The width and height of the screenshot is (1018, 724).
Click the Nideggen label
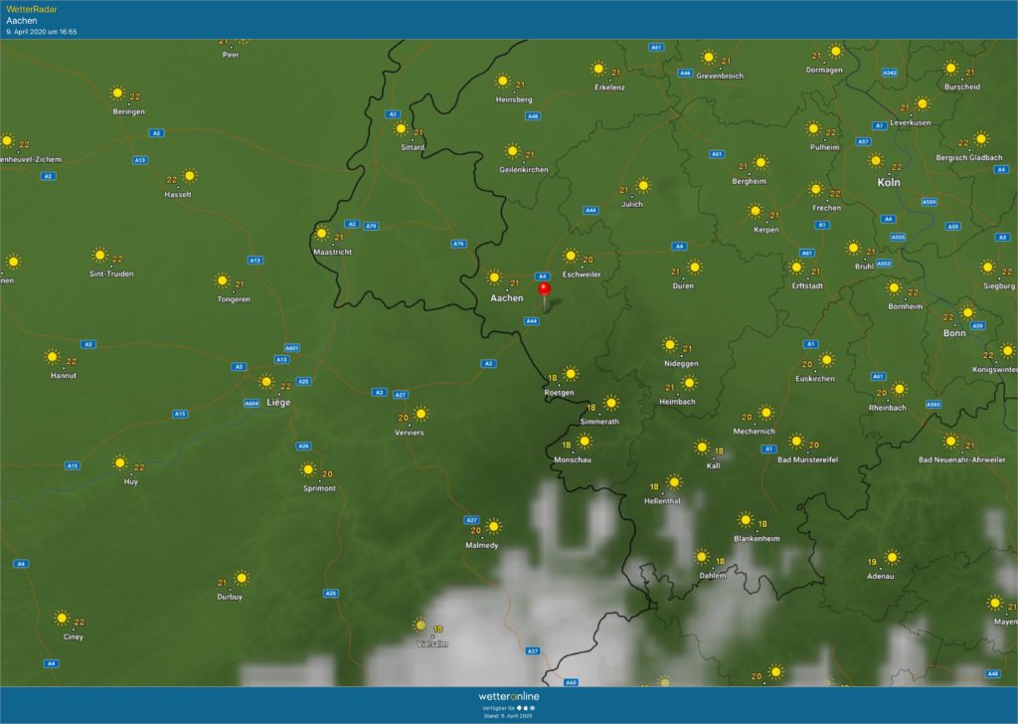point(681,364)
